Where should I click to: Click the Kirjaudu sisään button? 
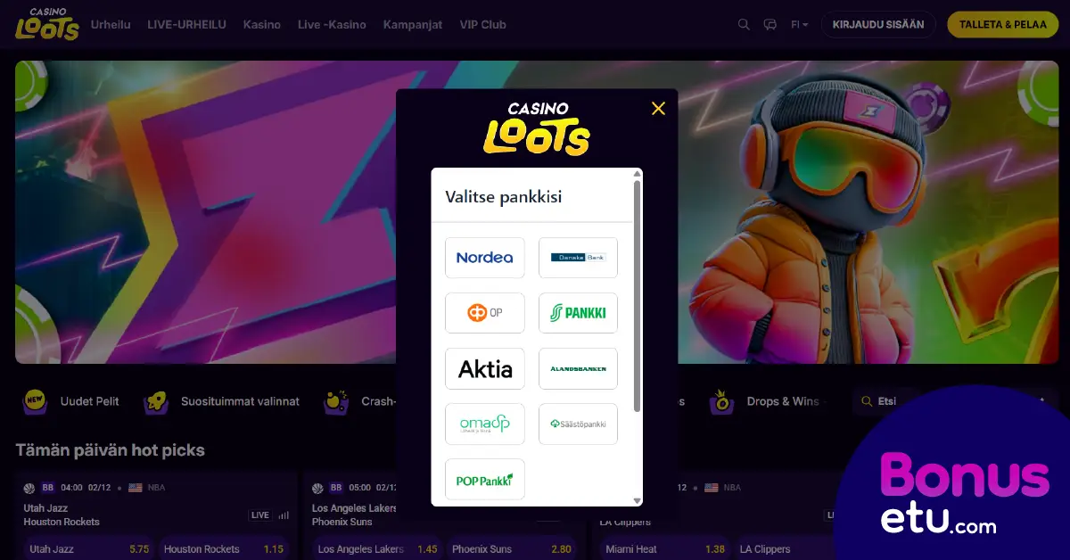(x=878, y=24)
